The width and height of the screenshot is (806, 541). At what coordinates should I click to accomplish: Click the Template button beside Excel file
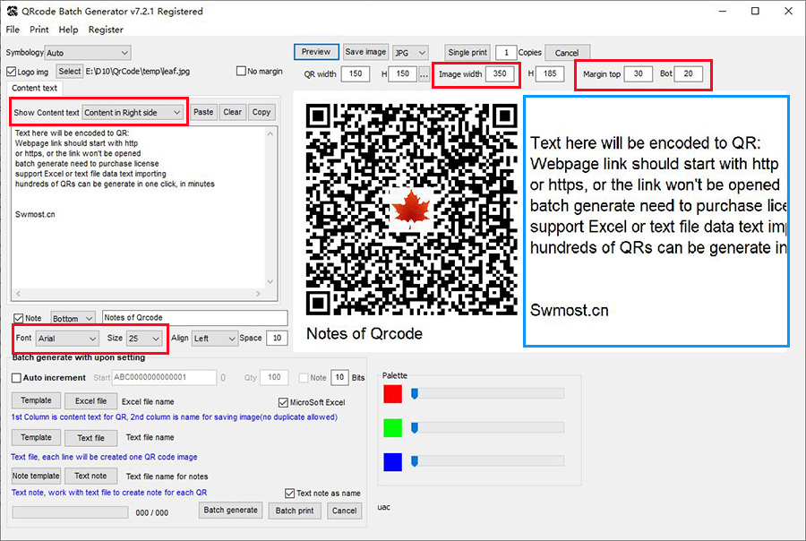pyautogui.click(x=36, y=400)
